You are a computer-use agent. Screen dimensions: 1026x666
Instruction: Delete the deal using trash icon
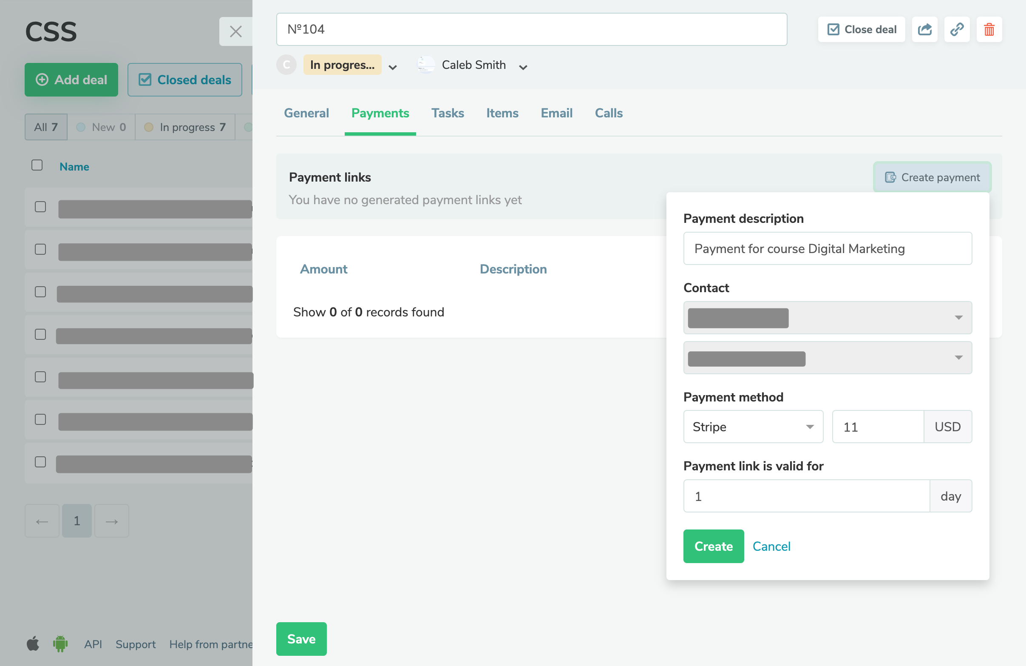point(989,29)
